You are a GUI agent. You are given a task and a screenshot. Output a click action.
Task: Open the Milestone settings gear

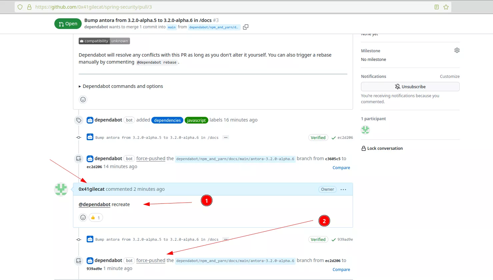coord(457,50)
